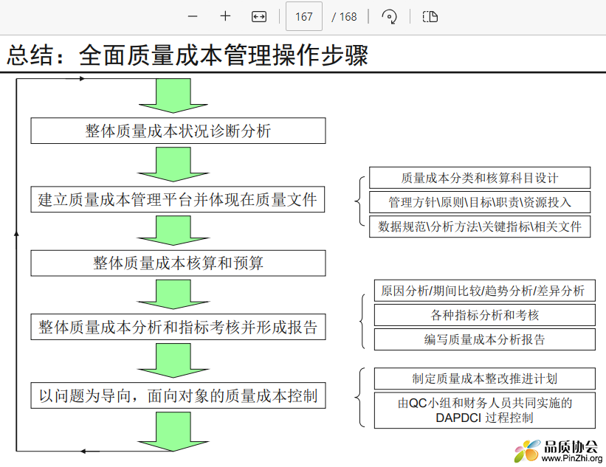Click the box '制定质量成本整改推进计划'

point(485,378)
